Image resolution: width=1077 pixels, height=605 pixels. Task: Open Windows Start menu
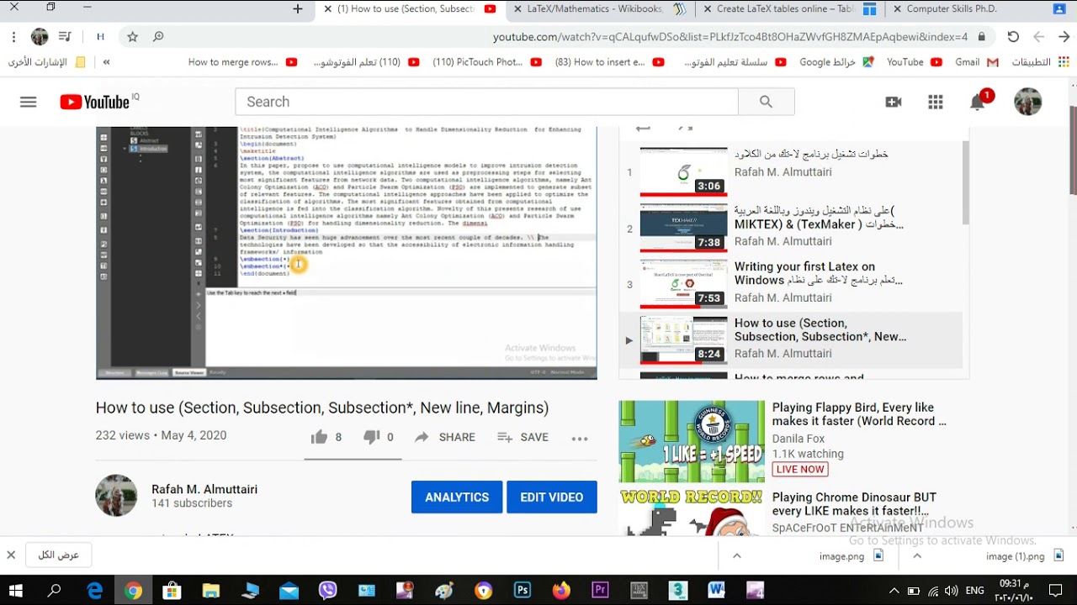pyautogui.click(x=16, y=591)
